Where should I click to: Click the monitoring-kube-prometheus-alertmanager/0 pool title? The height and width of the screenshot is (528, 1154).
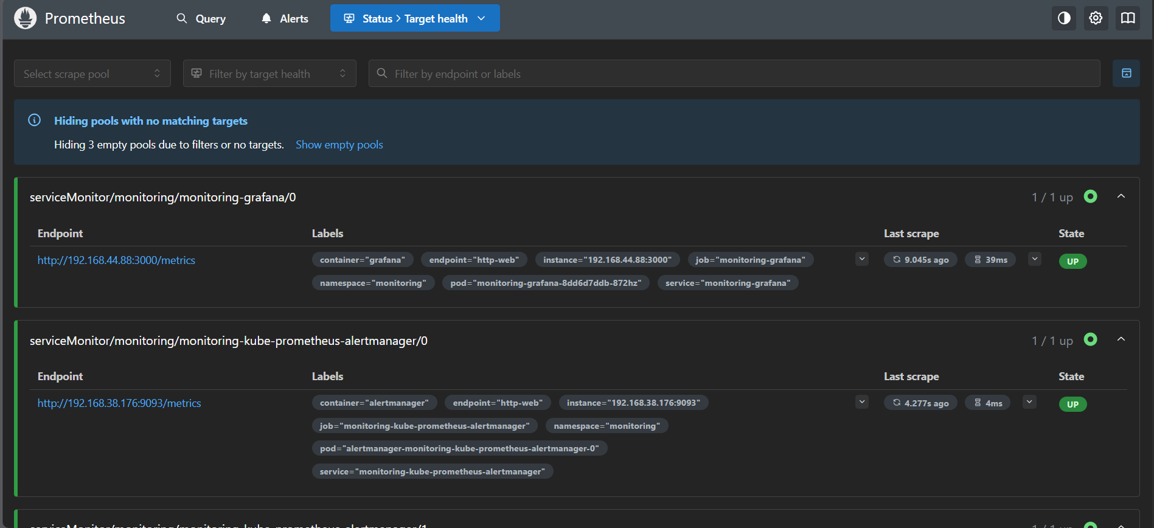click(x=229, y=341)
